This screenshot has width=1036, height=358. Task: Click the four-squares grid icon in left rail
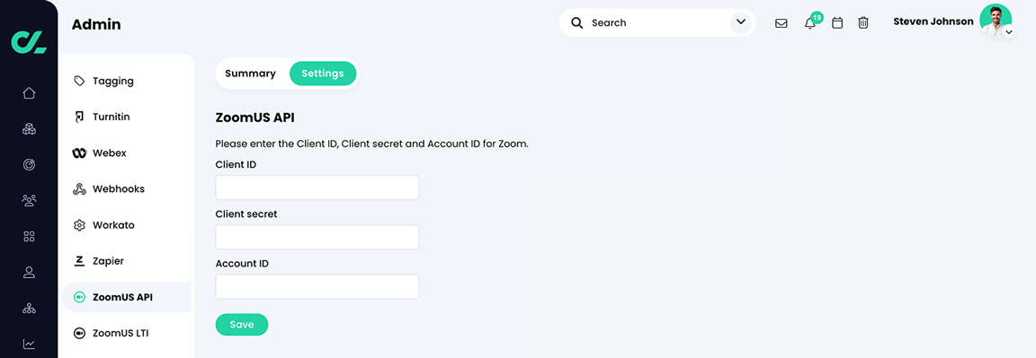[x=29, y=236]
